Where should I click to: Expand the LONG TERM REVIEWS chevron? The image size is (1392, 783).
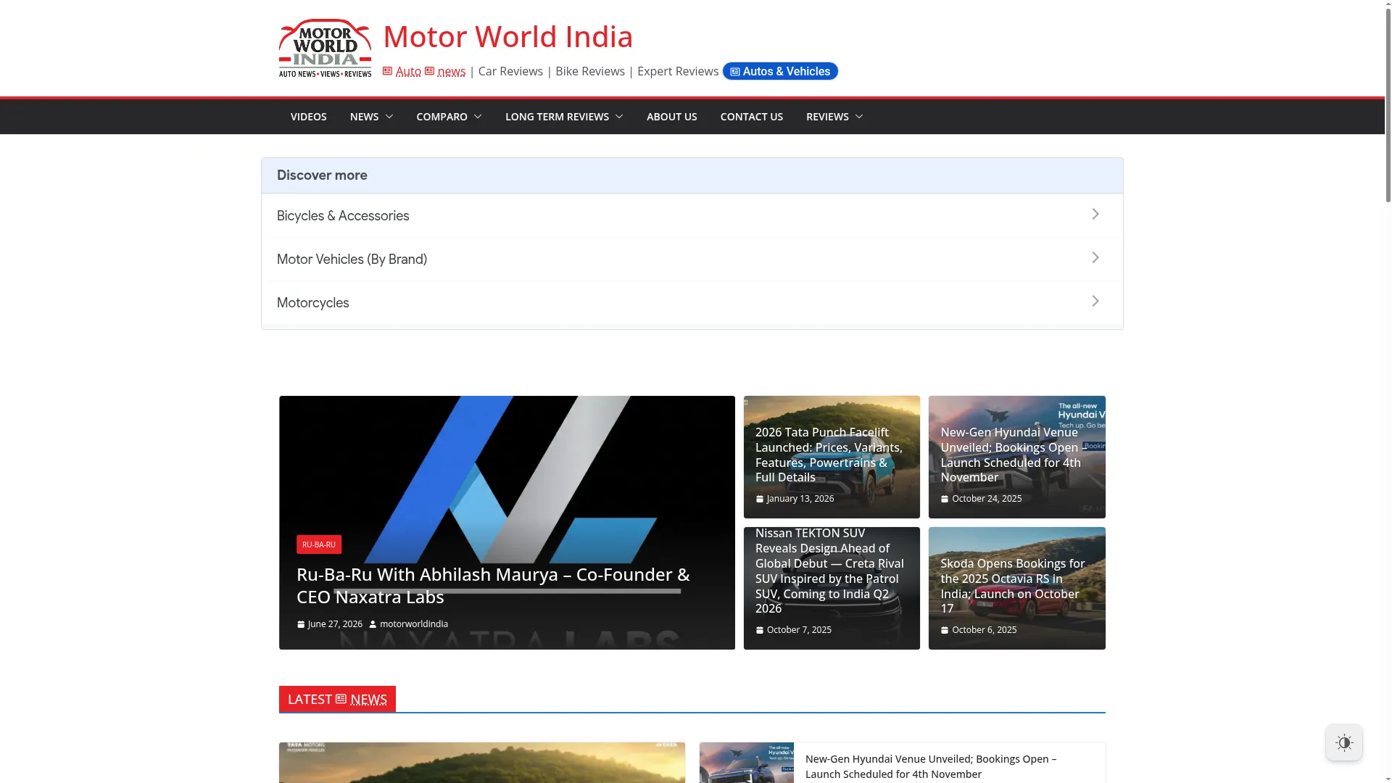619,117
